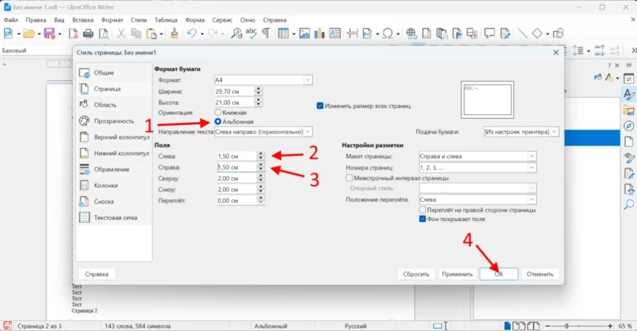Click the Справка button in dialog
637x331 pixels.
[96, 274]
